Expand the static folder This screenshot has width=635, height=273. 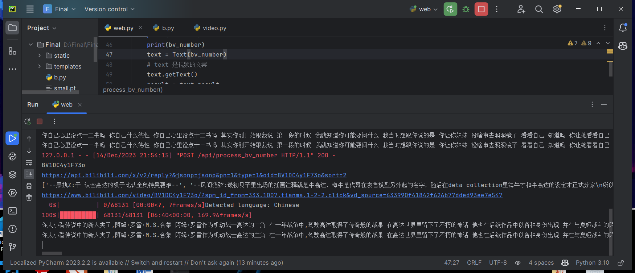(40, 55)
